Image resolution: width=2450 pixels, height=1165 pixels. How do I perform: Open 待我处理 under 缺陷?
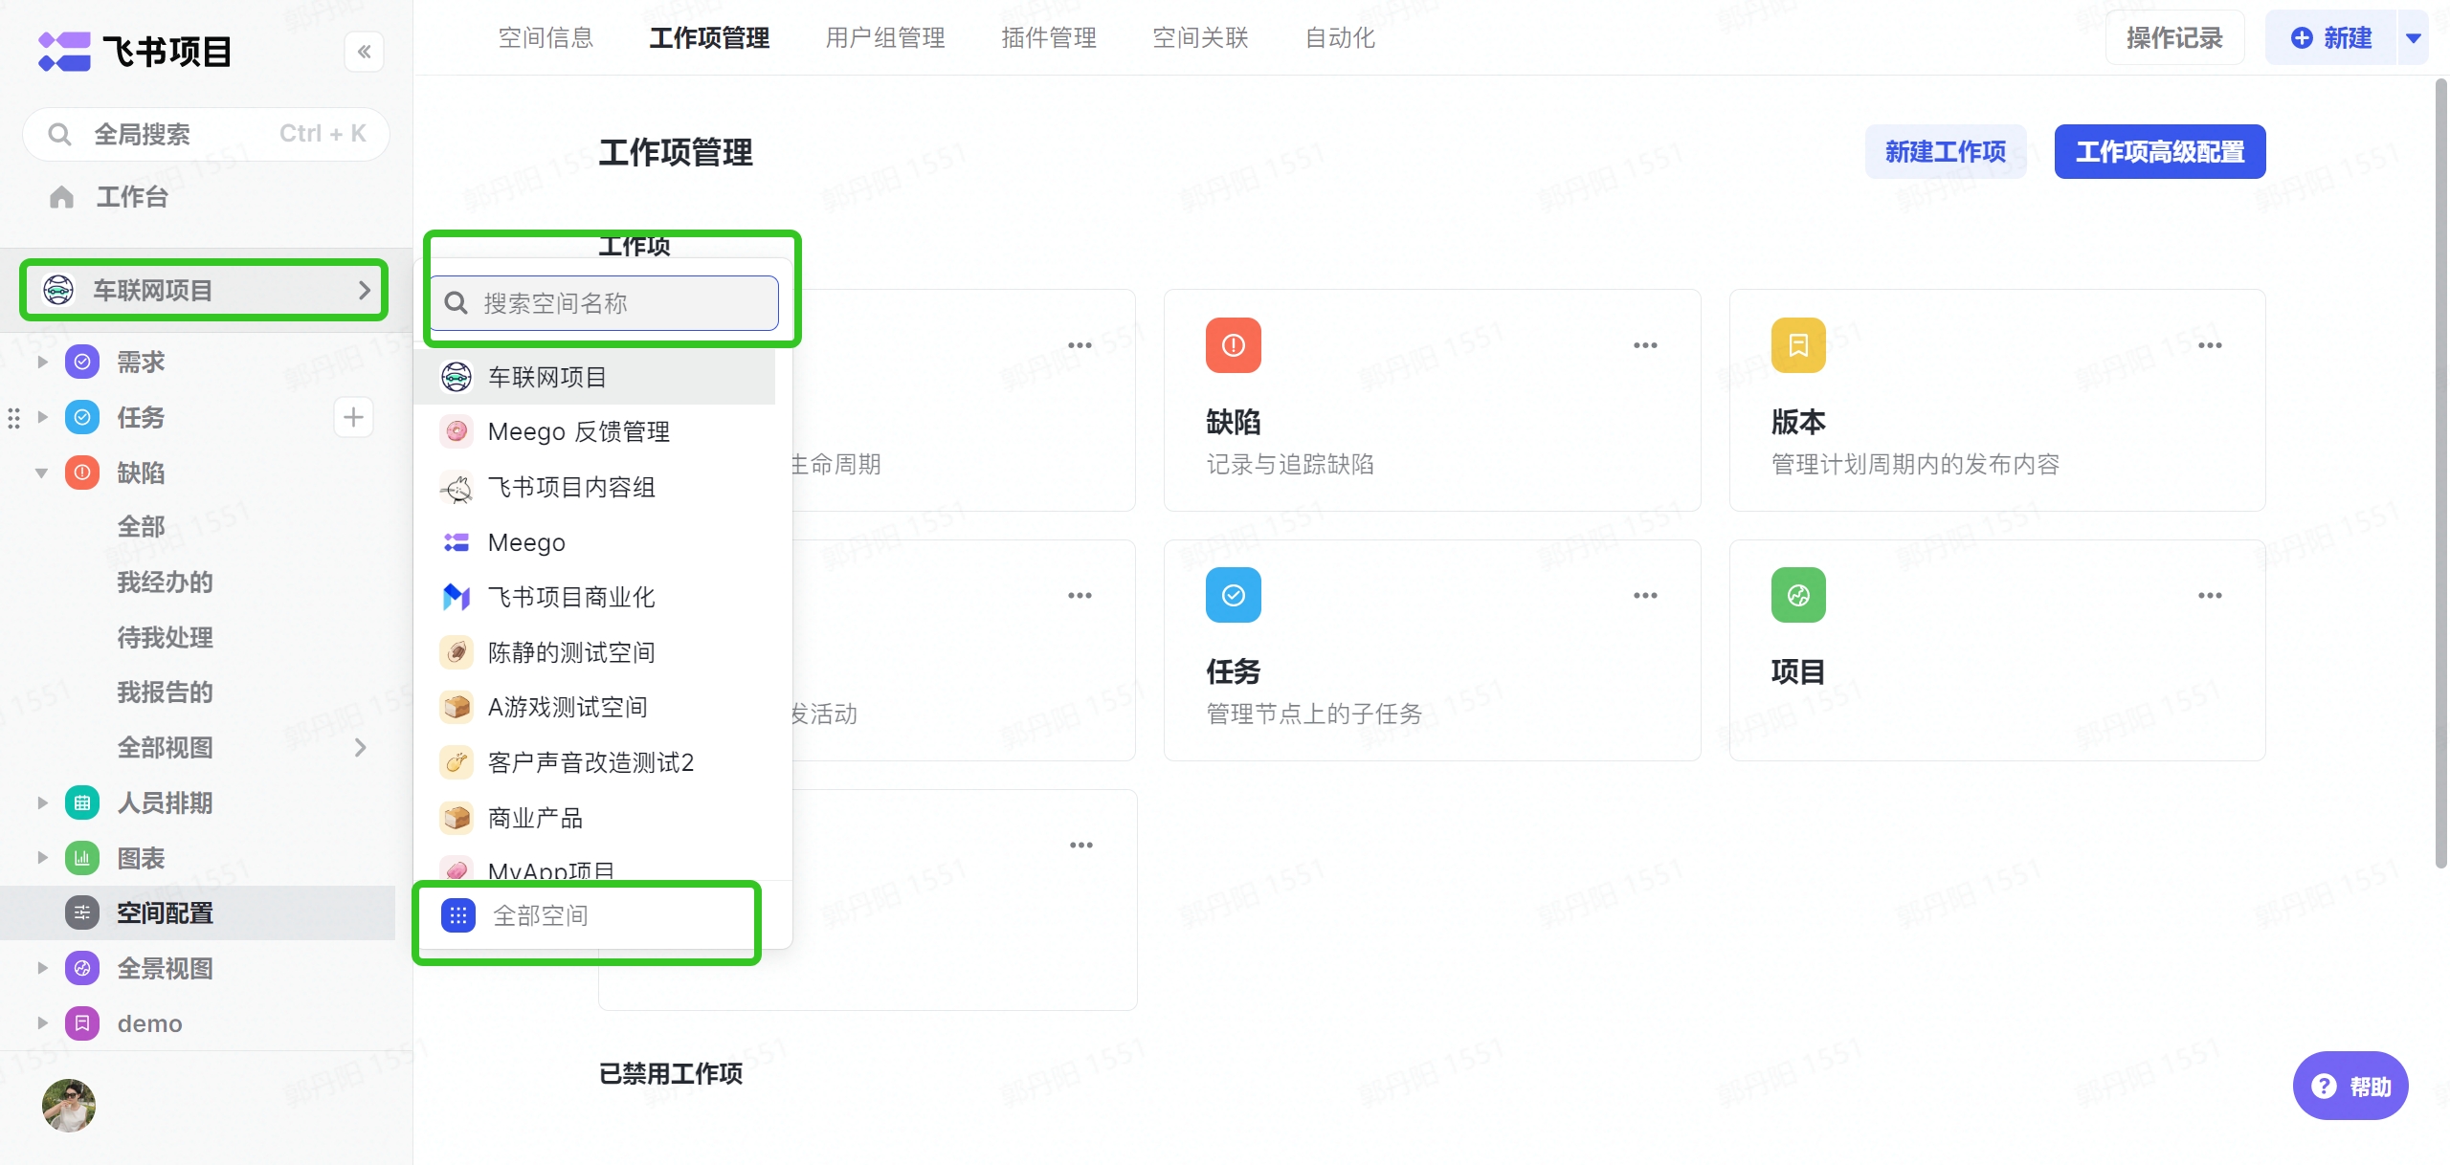165,637
